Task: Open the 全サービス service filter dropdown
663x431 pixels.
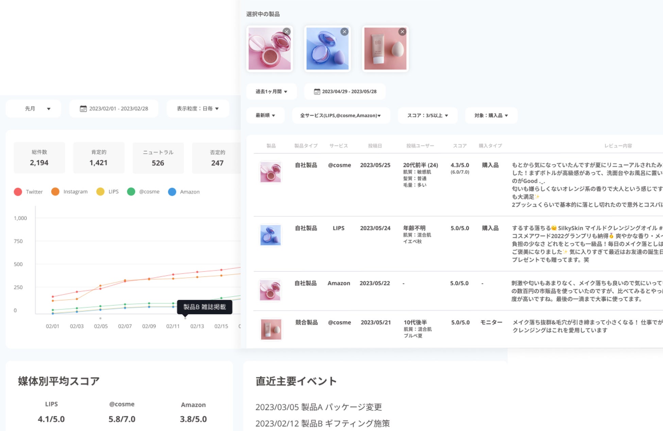Action: pos(340,116)
